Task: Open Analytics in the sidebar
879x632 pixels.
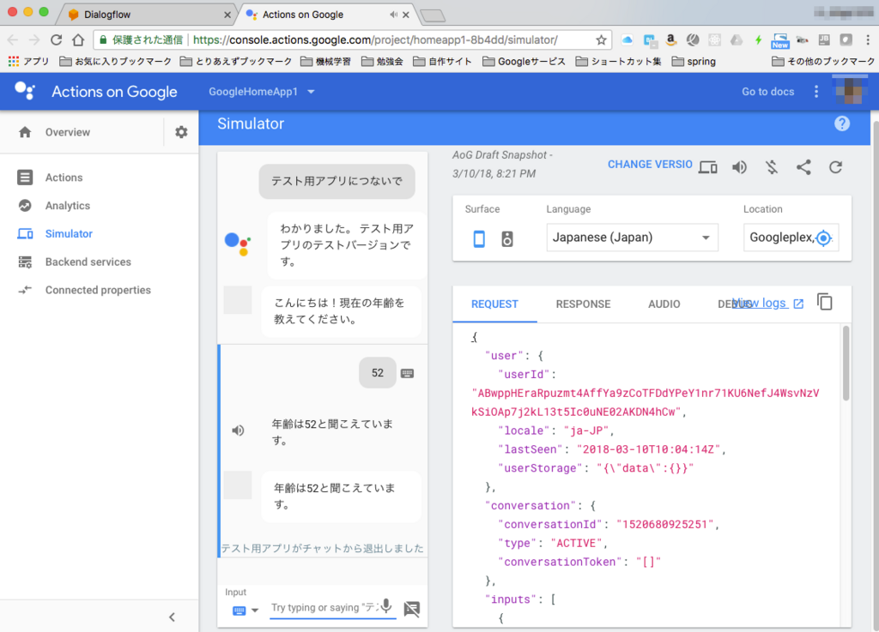Action: coord(67,206)
